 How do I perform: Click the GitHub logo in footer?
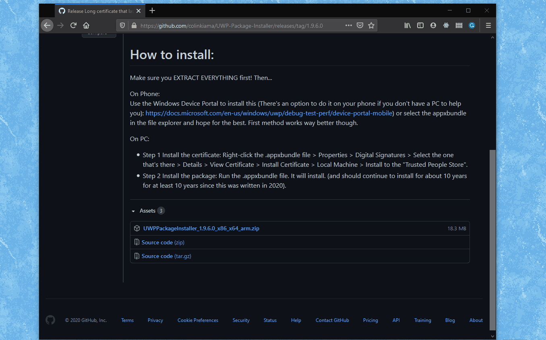[50, 320]
